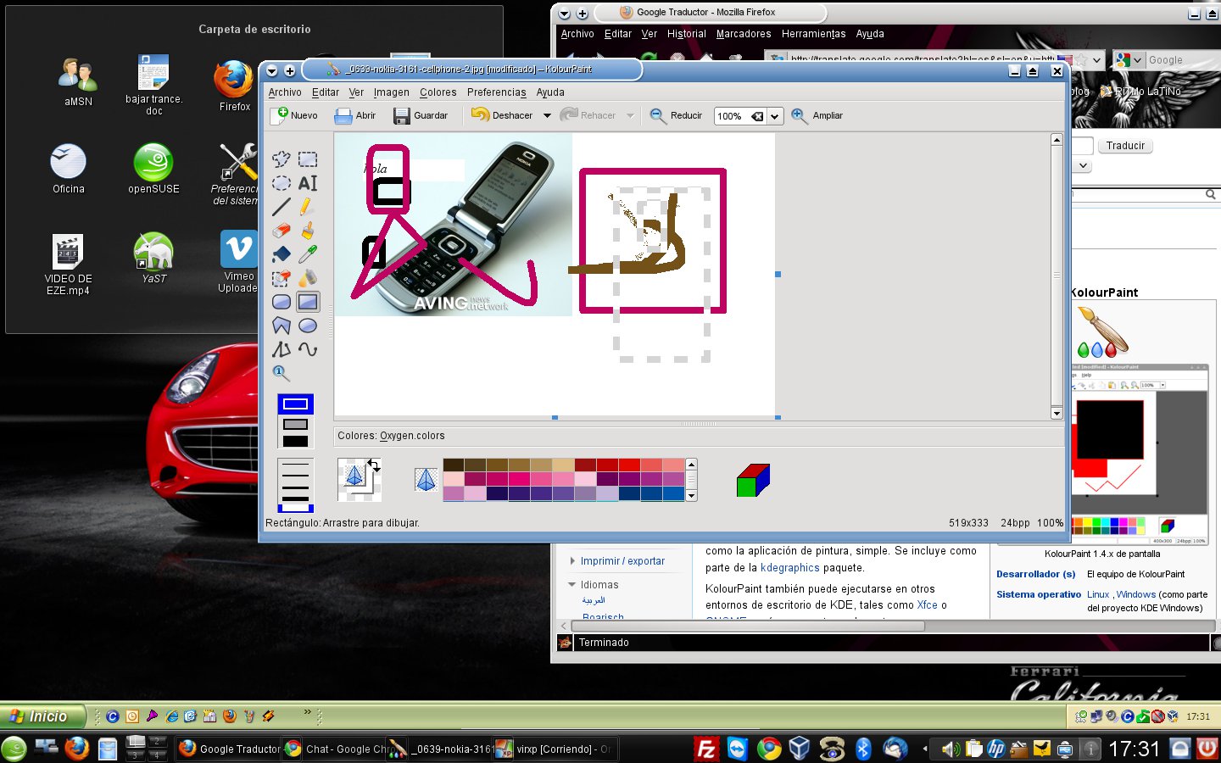Screen dimensions: 1221x763
Task: Open the Imagen menu
Action: (391, 92)
